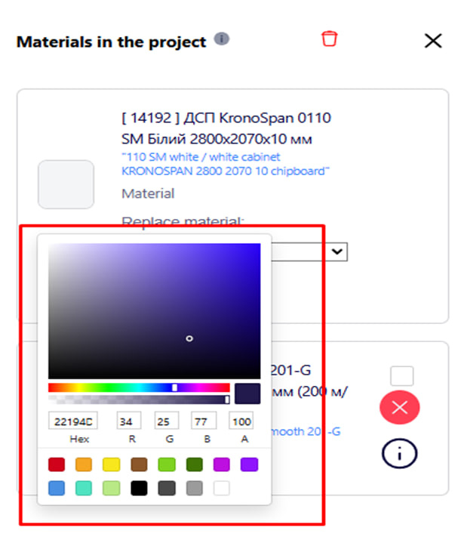Click the red trash delete icon
The height and width of the screenshot is (546, 461).
click(x=329, y=39)
